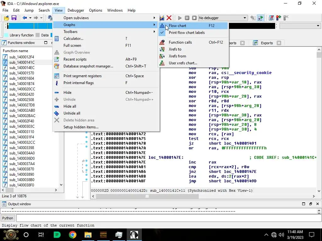Open the No debugger selection dropdown
This screenshot has width=322, height=241.
[x=223, y=18]
